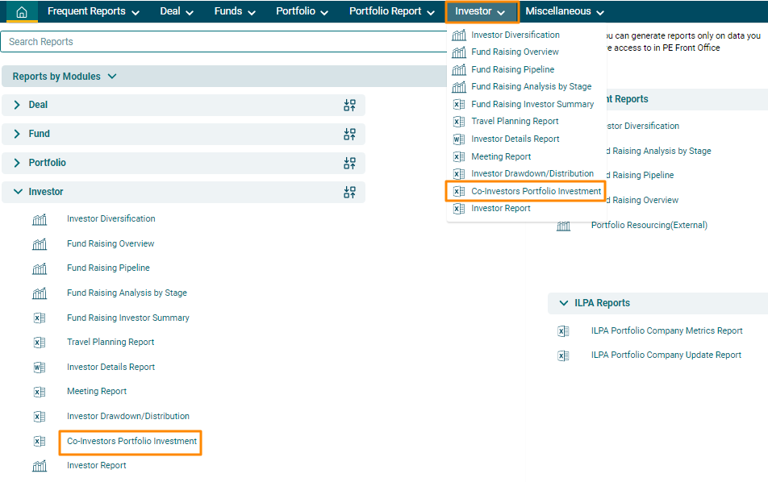Collapse the Investor module section
This screenshot has width=768, height=482.
[x=18, y=193]
